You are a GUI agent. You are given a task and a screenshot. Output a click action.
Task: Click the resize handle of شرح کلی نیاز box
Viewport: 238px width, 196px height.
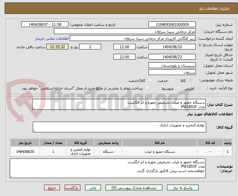click(34, 108)
